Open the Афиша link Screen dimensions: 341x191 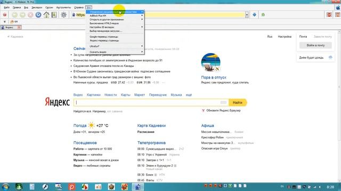[x=207, y=125]
